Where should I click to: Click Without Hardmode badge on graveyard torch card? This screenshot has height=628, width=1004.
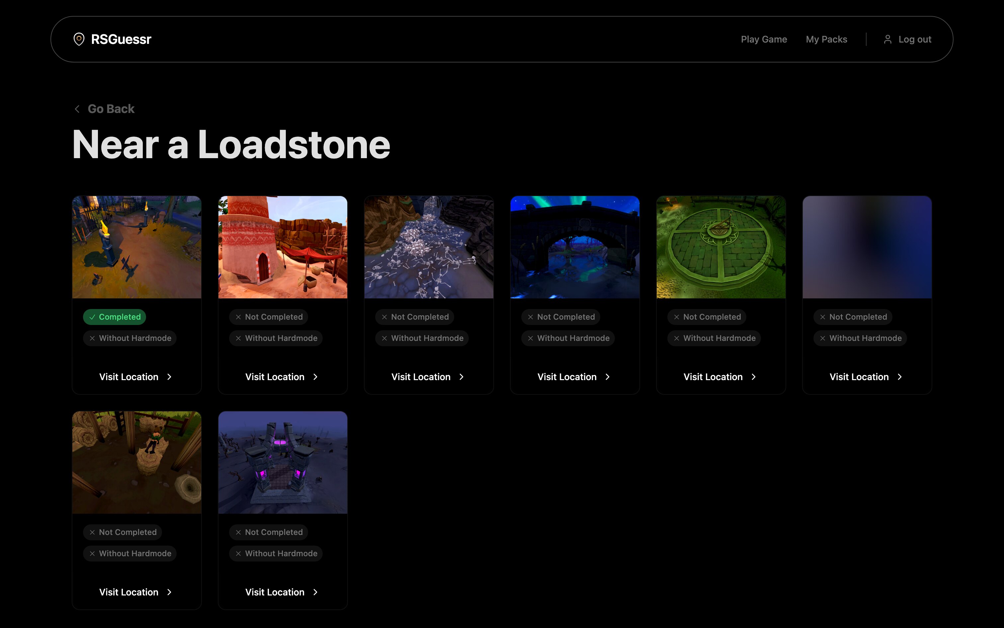point(130,338)
